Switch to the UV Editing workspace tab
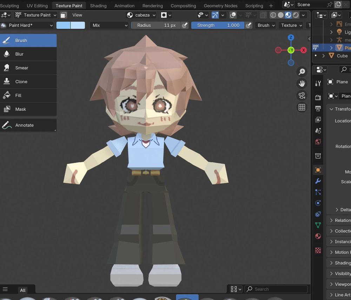This screenshot has height=300, width=351. [37, 6]
